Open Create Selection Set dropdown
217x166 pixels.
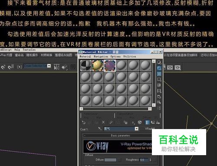click(49, 66)
